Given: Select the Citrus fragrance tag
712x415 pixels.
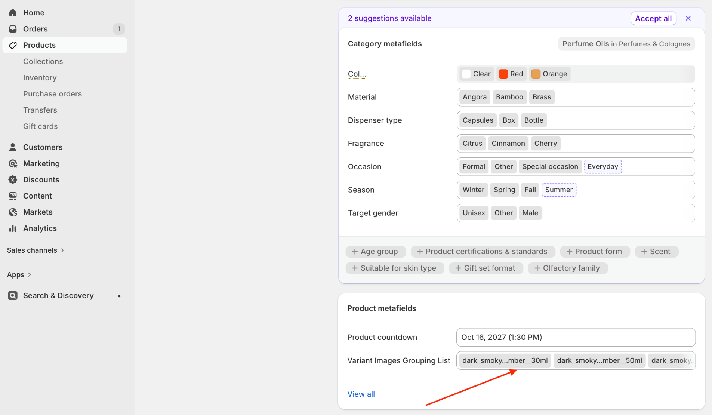Looking at the screenshot, I should click(472, 144).
